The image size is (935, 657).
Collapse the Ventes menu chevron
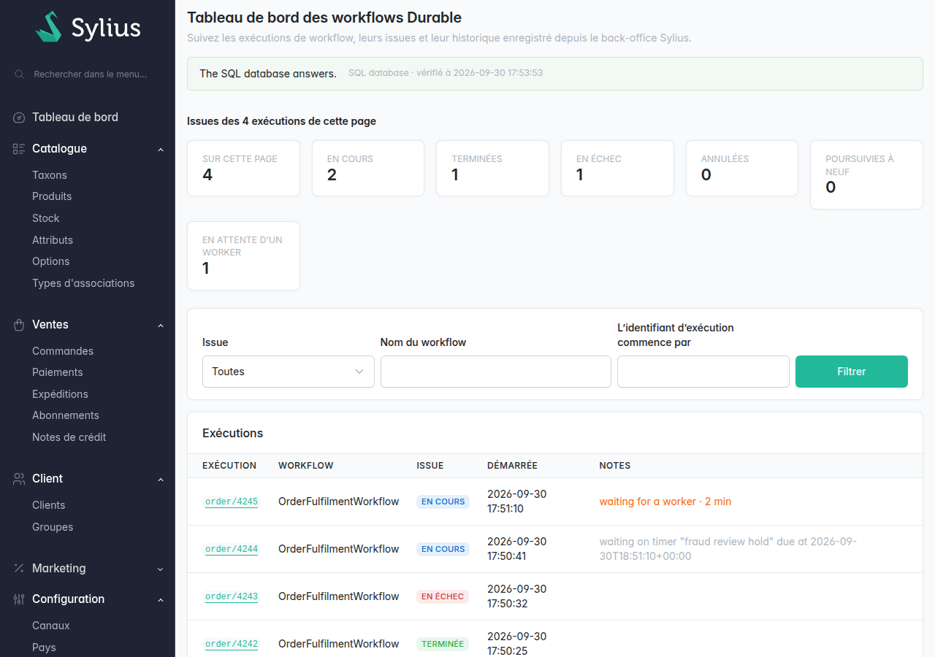161,326
